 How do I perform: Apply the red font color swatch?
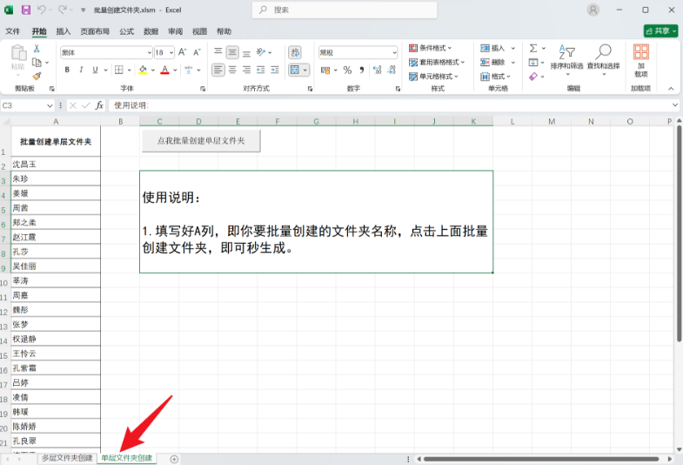click(x=164, y=70)
